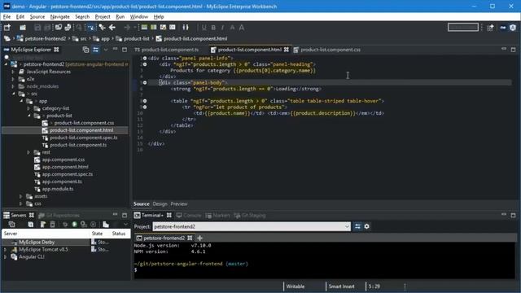This screenshot has height=293, width=521.
Task: Click the Start server green icon
Action: [x=74, y=225]
